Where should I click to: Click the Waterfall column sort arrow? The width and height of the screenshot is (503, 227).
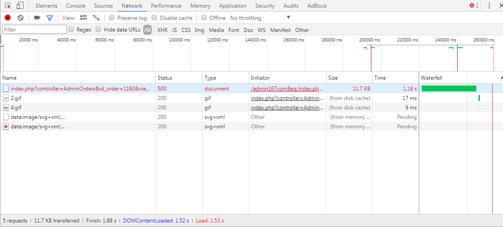tap(501, 78)
